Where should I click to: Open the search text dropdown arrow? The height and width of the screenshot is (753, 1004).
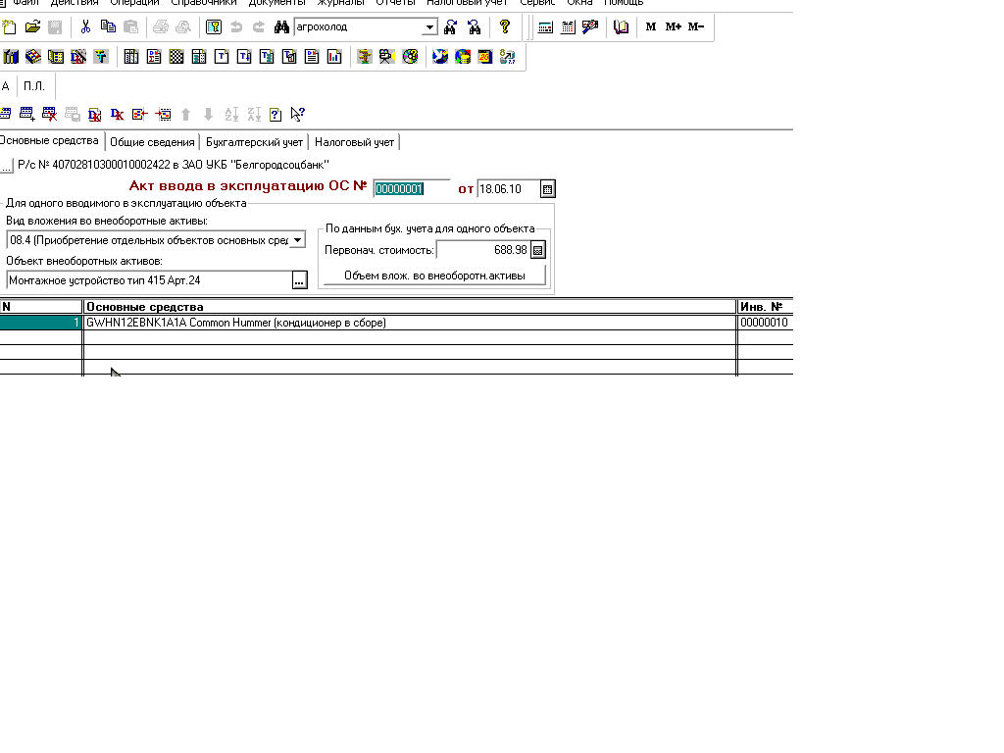(x=429, y=26)
